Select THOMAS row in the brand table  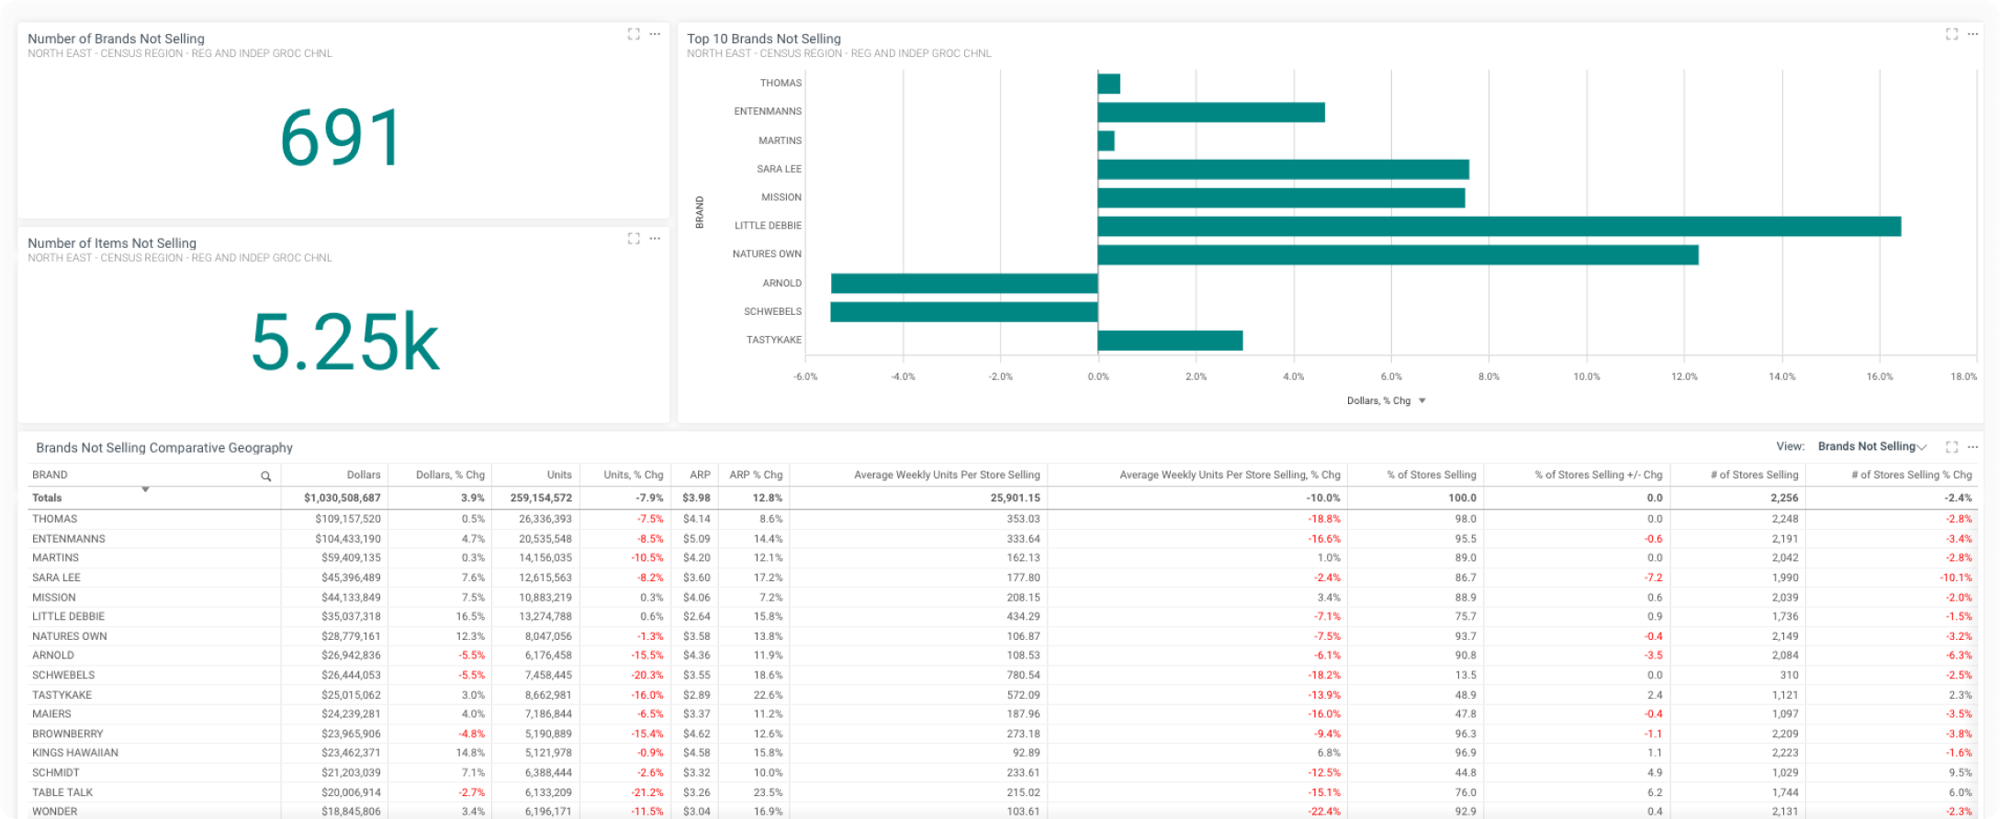pos(1003,519)
